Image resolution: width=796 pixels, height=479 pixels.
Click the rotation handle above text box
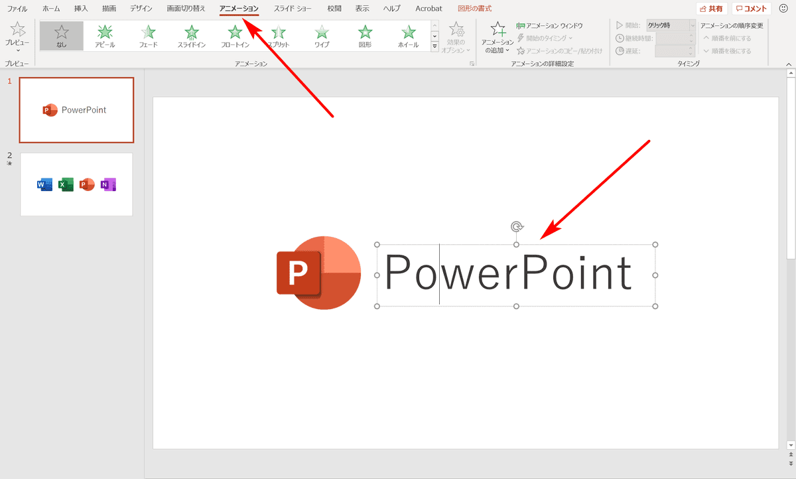(x=517, y=227)
